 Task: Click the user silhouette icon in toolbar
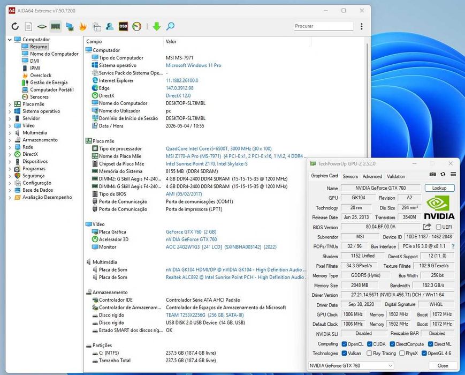[110, 26]
